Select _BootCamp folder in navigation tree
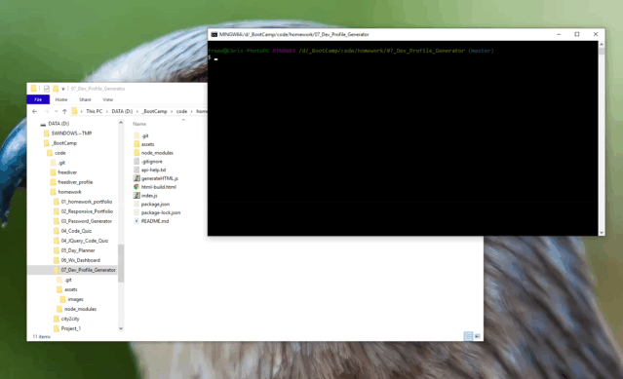623x379 pixels. tap(64, 143)
